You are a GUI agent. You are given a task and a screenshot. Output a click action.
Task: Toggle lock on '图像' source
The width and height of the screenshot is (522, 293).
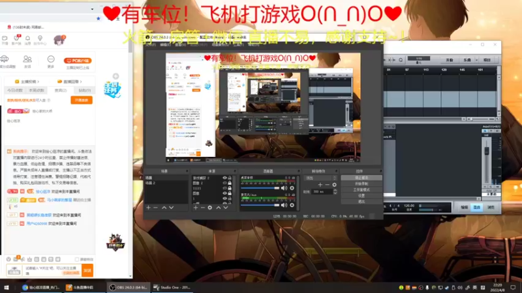[230, 193]
